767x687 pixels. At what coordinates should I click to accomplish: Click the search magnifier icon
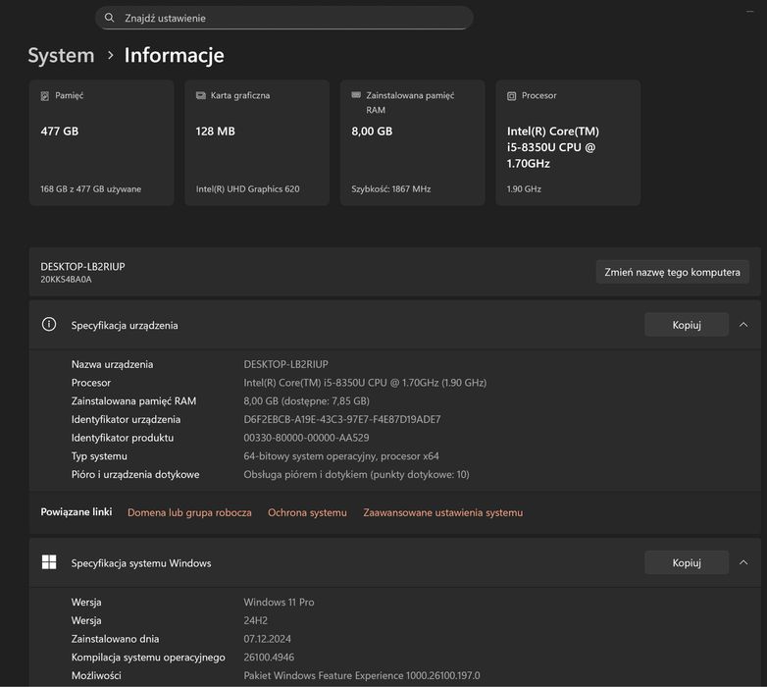(x=110, y=18)
